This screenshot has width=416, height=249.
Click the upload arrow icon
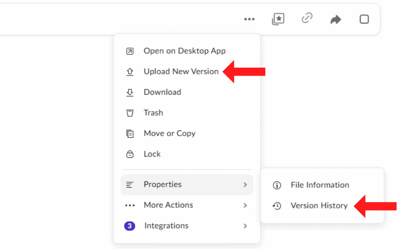click(130, 72)
